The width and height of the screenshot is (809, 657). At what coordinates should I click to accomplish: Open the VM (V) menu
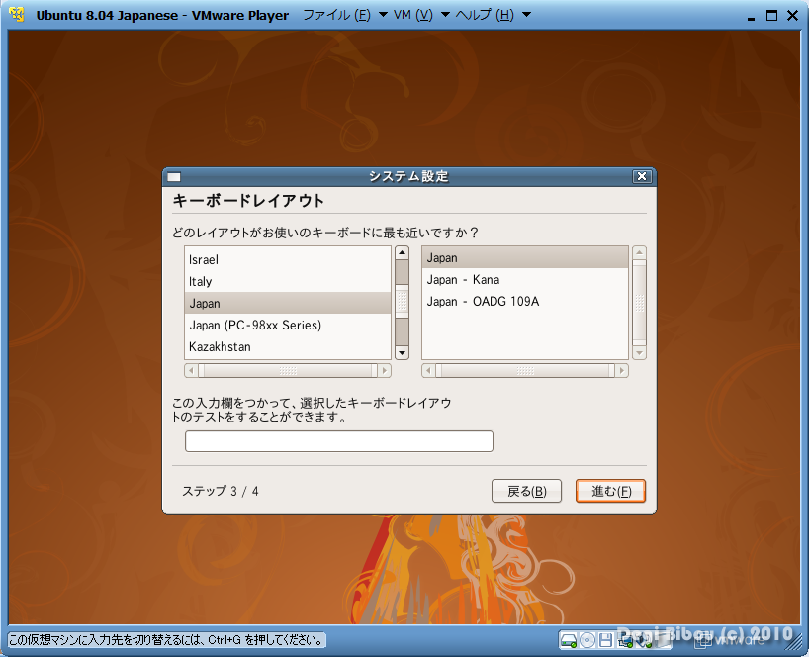(x=412, y=15)
